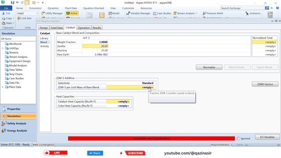Open the Results tab

pyautogui.click(x=97, y=28)
